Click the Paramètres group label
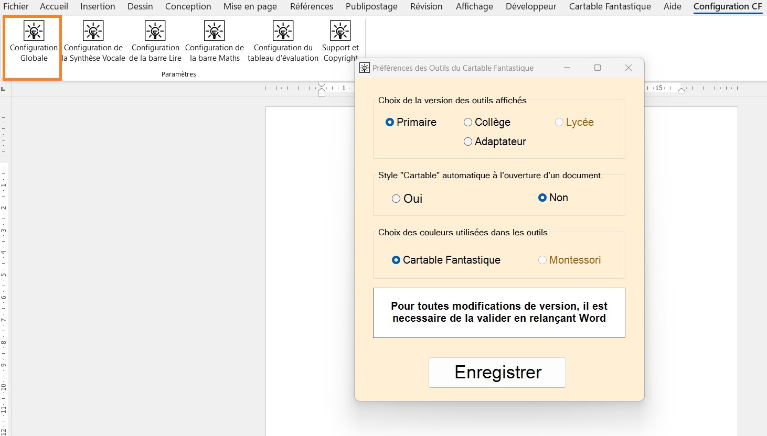767x436 pixels. pyautogui.click(x=179, y=74)
